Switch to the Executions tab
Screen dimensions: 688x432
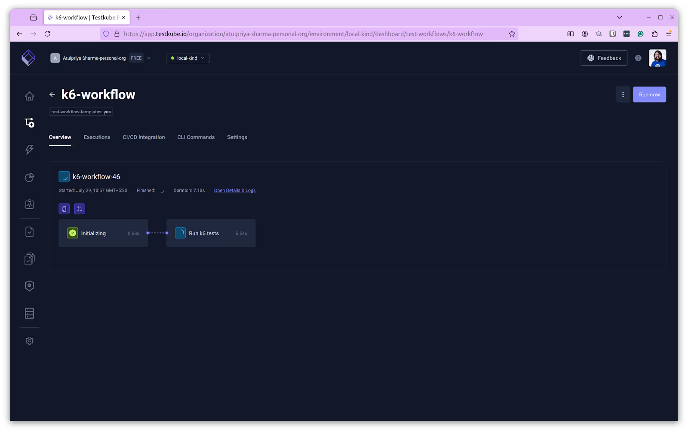tap(97, 137)
